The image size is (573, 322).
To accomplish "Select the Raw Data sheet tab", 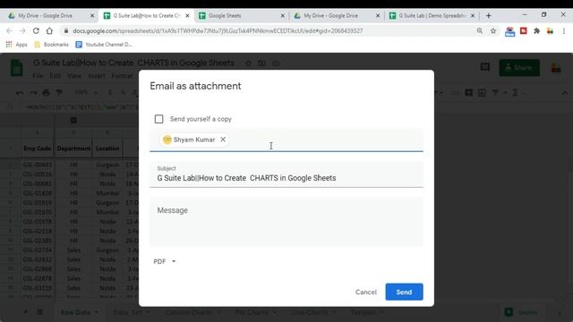I will tap(79, 312).
